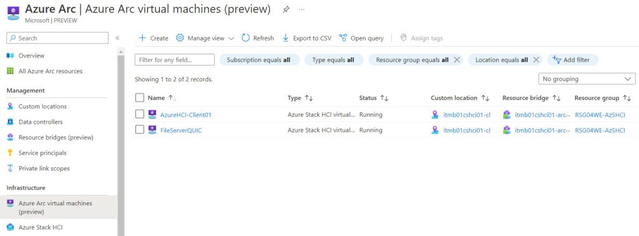Open resource bridge link in AzureHCI-Client01 row
This screenshot has width=639, height=236.
click(x=542, y=115)
